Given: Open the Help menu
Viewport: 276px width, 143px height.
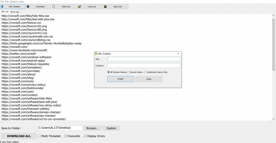Looking at the screenshot, I should (x=21, y=2).
